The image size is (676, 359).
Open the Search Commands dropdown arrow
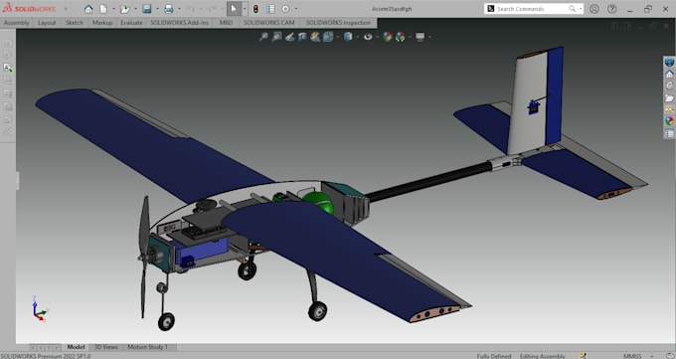click(581, 9)
